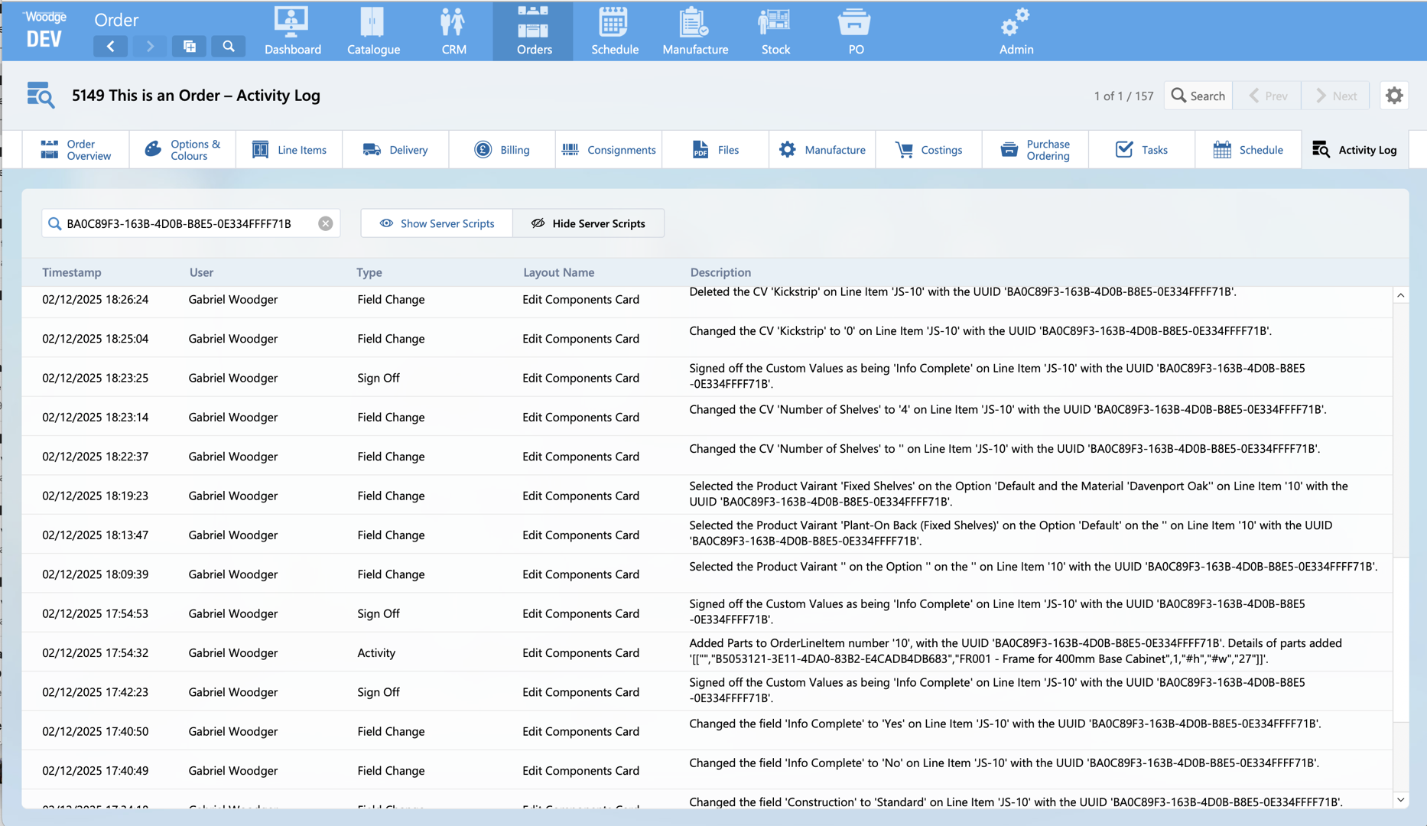
Task: Open settings gear at top right
Action: [x=1394, y=96]
